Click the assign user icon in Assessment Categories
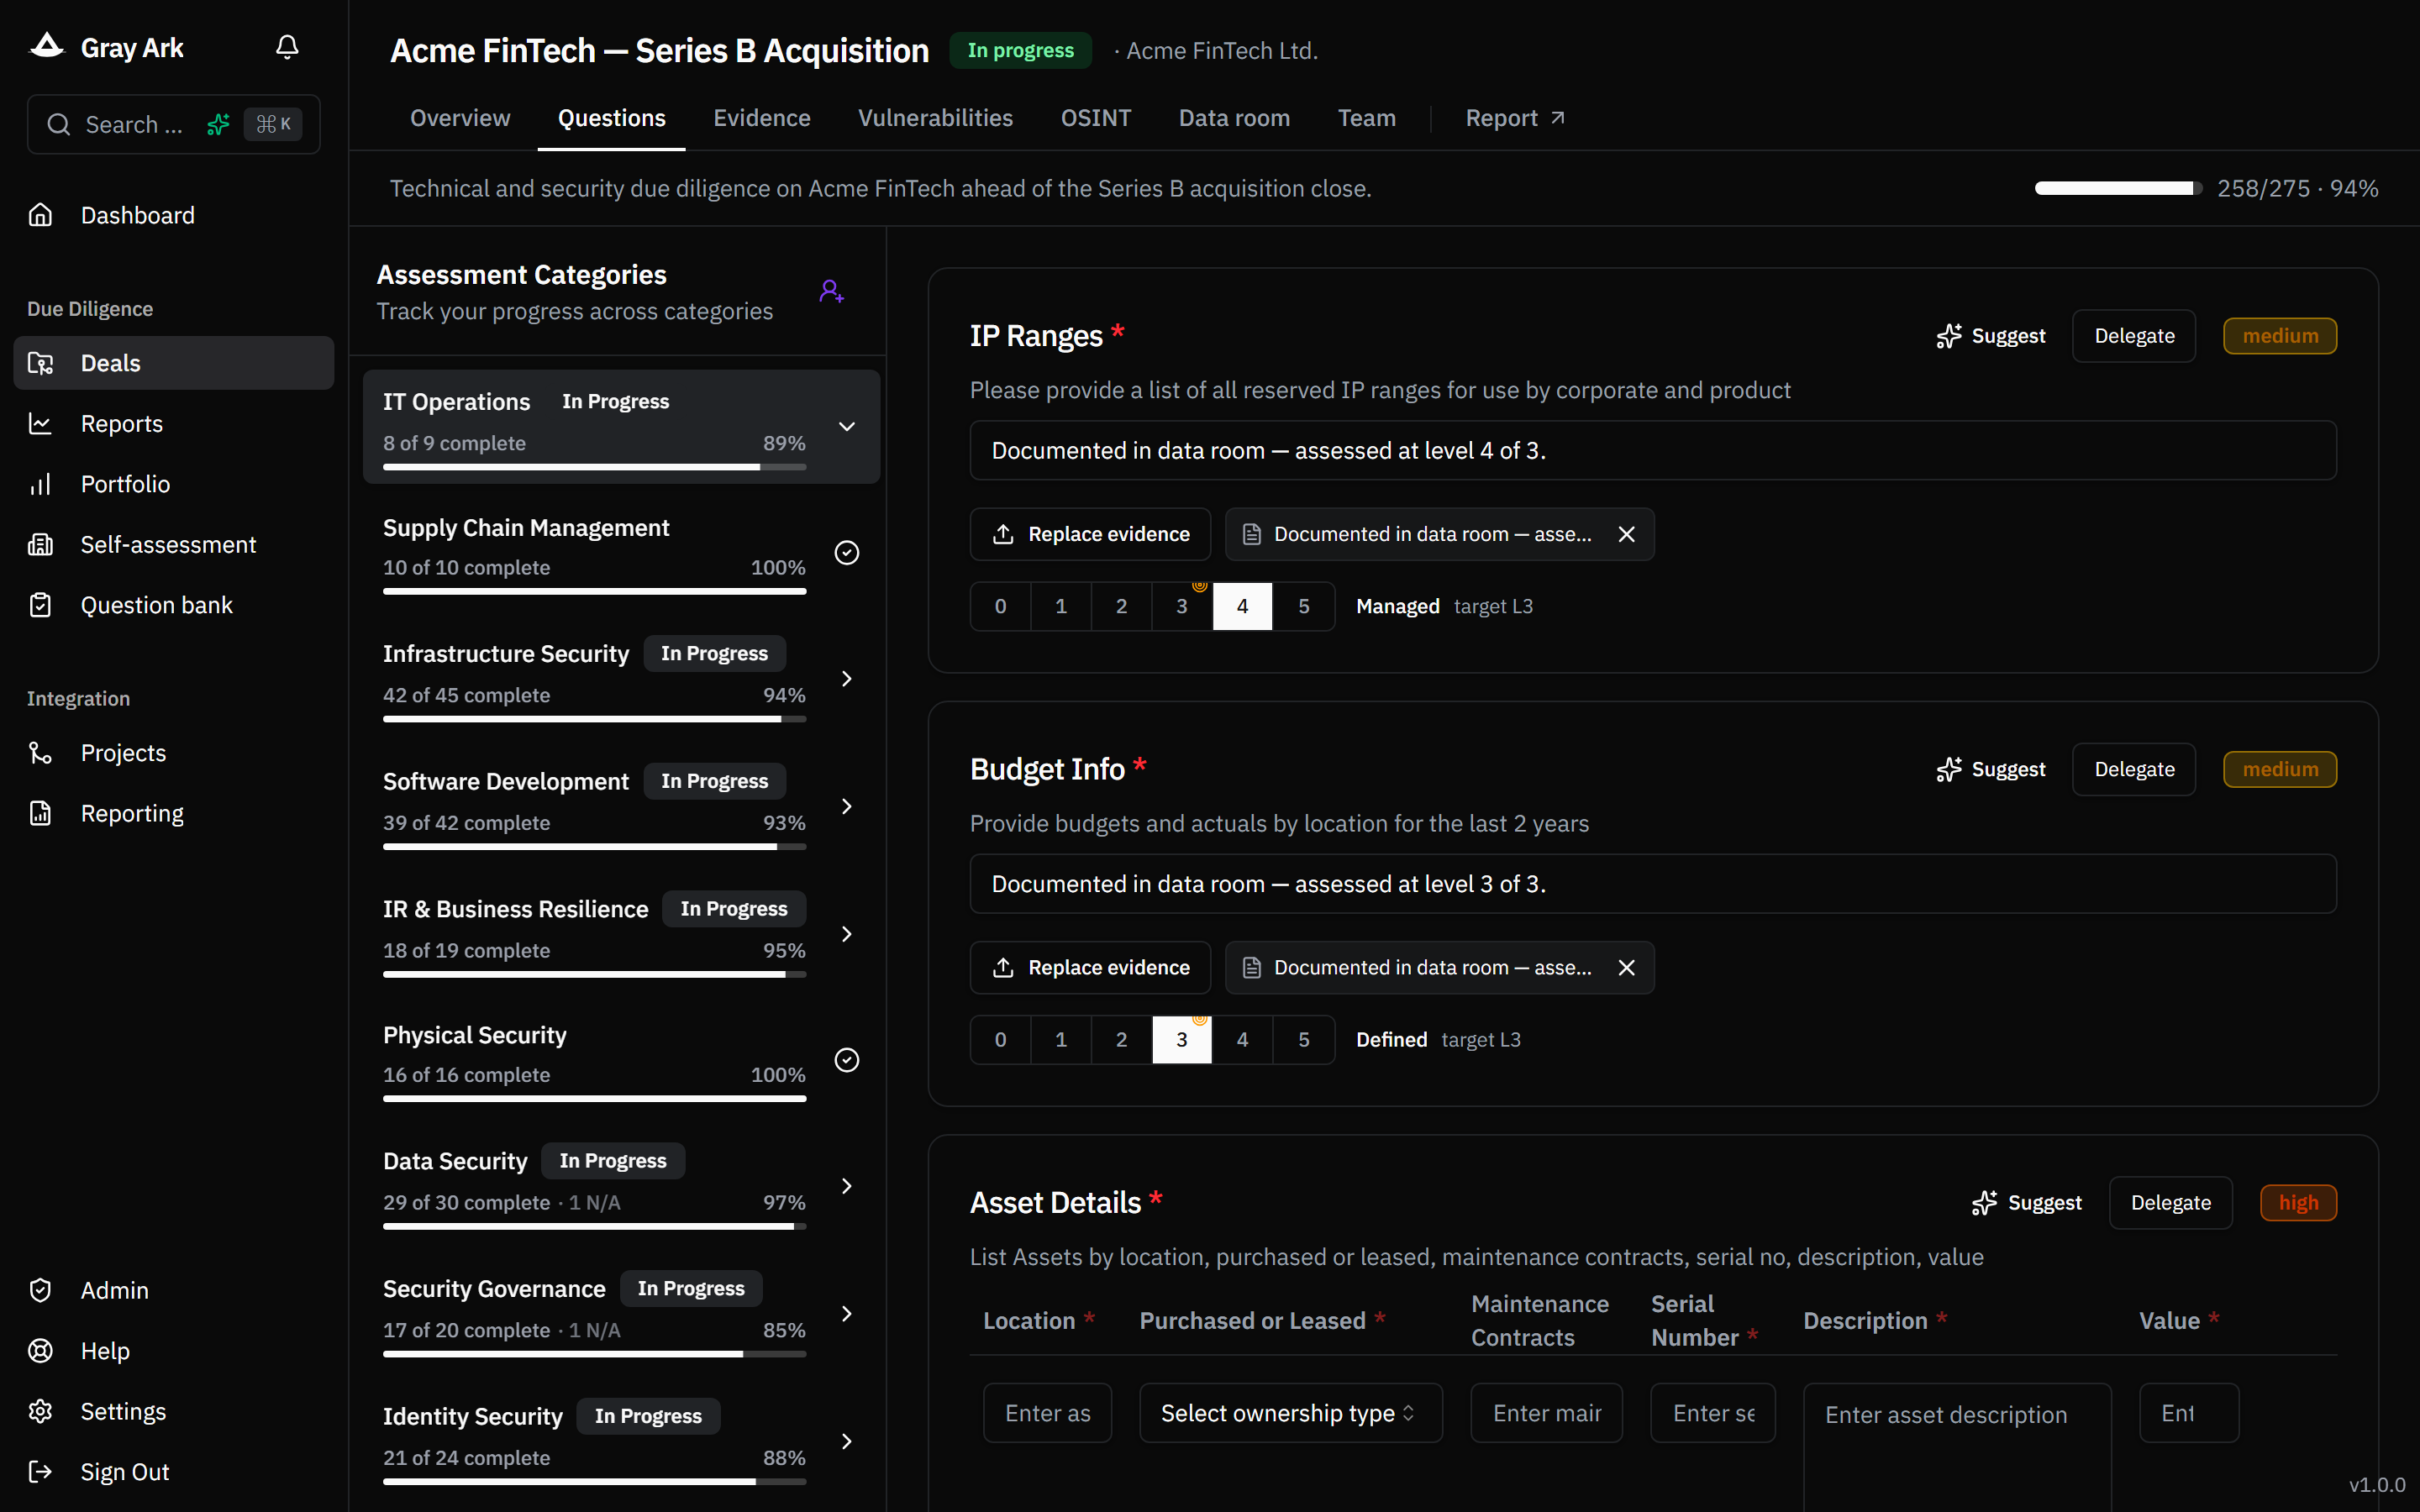The height and width of the screenshot is (1512, 2420). (x=831, y=291)
